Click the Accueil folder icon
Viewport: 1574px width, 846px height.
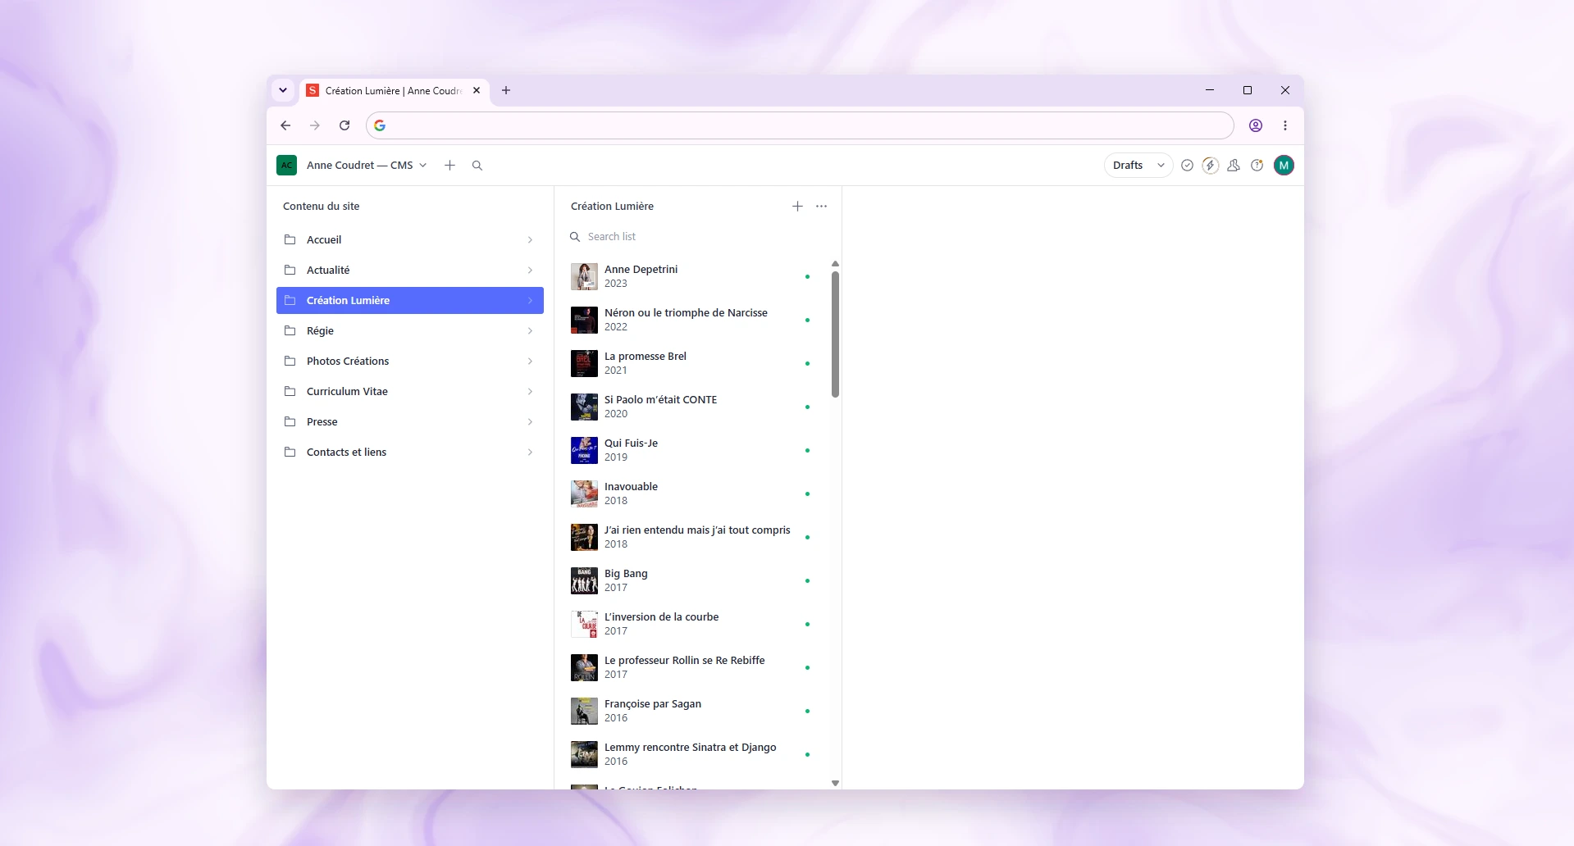290,240
